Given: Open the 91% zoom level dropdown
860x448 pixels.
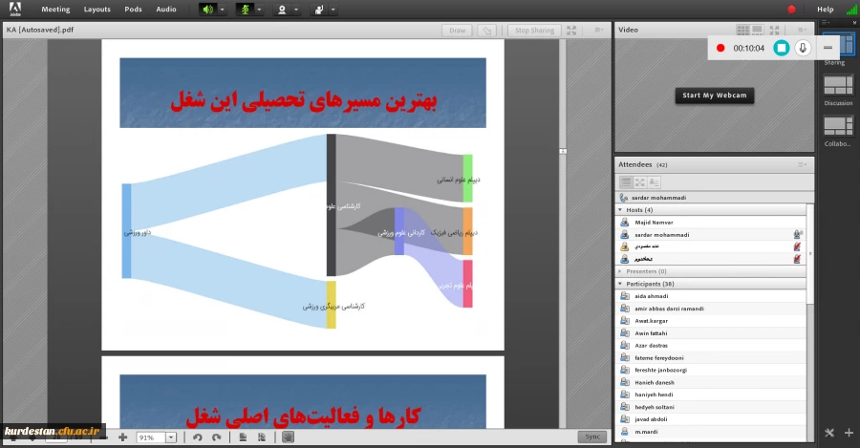Looking at the screenshot, I should pos(171,437).
